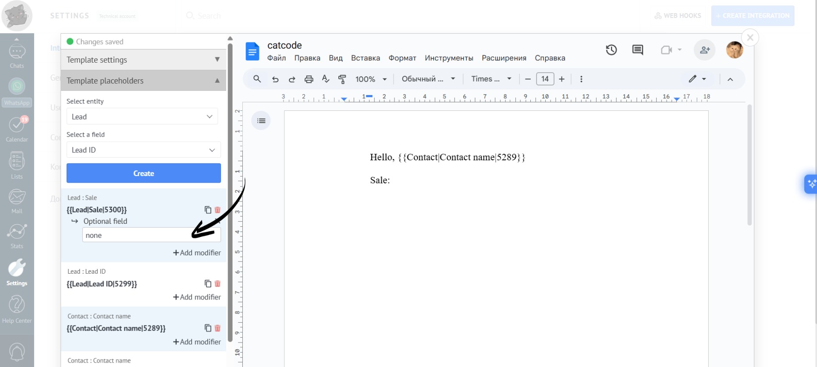Add modifier to Contact name placeholder
This screenshot has width=817, height=367.
point(197,342)
